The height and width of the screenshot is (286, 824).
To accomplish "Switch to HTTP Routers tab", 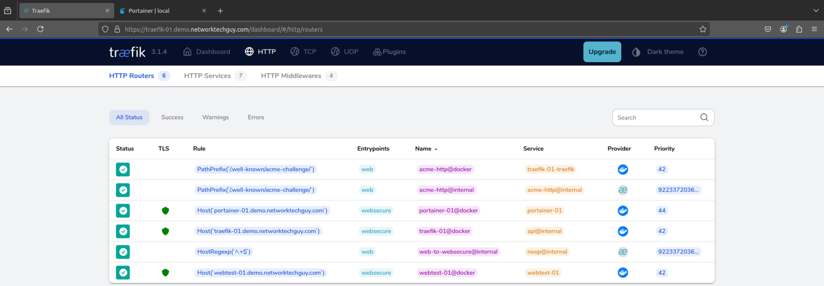I will click(x=139, y=76).
